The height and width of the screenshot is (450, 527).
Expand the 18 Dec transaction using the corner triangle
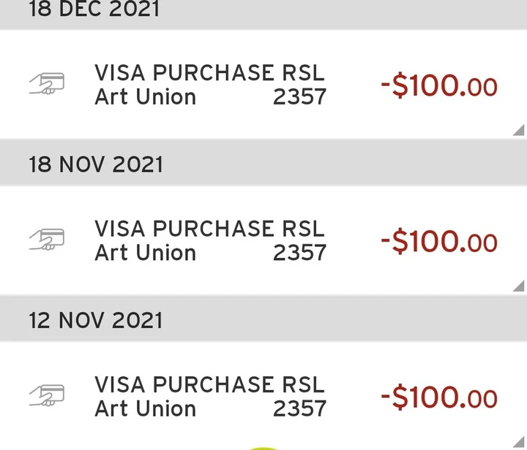518,130
